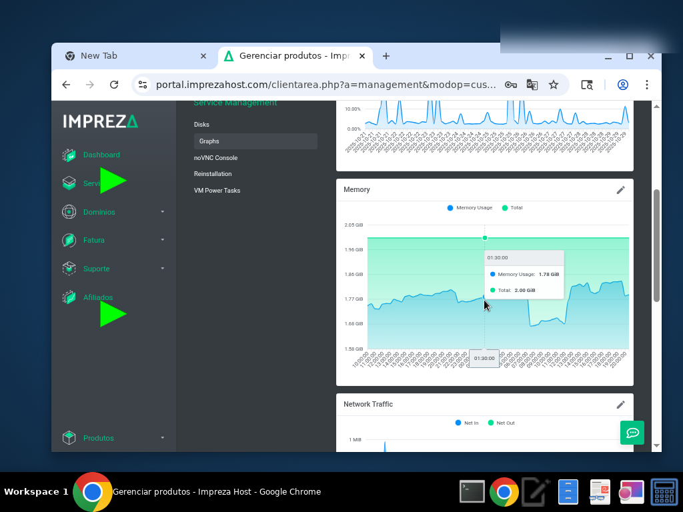Click the Search tabs icon in toolbar
The width and height of the screenshot is (683, 512).
click(587, 85)
